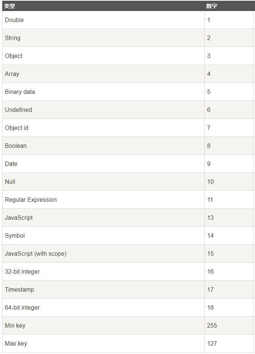Click the Null type entry
255x354 pixels.
[10, 182]
